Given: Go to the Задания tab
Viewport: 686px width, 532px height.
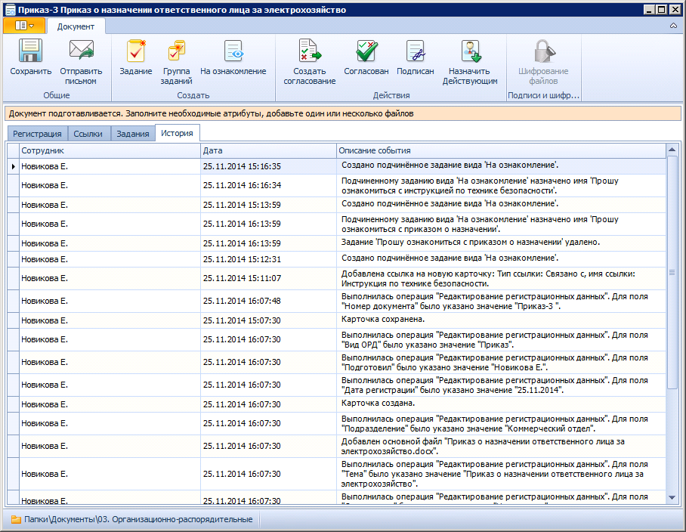Looking at the screenshot, I should 132,134.
